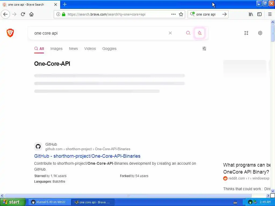Screen dimensions: 275x206
Task: Click the vertical scrollbar down arrow
Action: (273, 191)
